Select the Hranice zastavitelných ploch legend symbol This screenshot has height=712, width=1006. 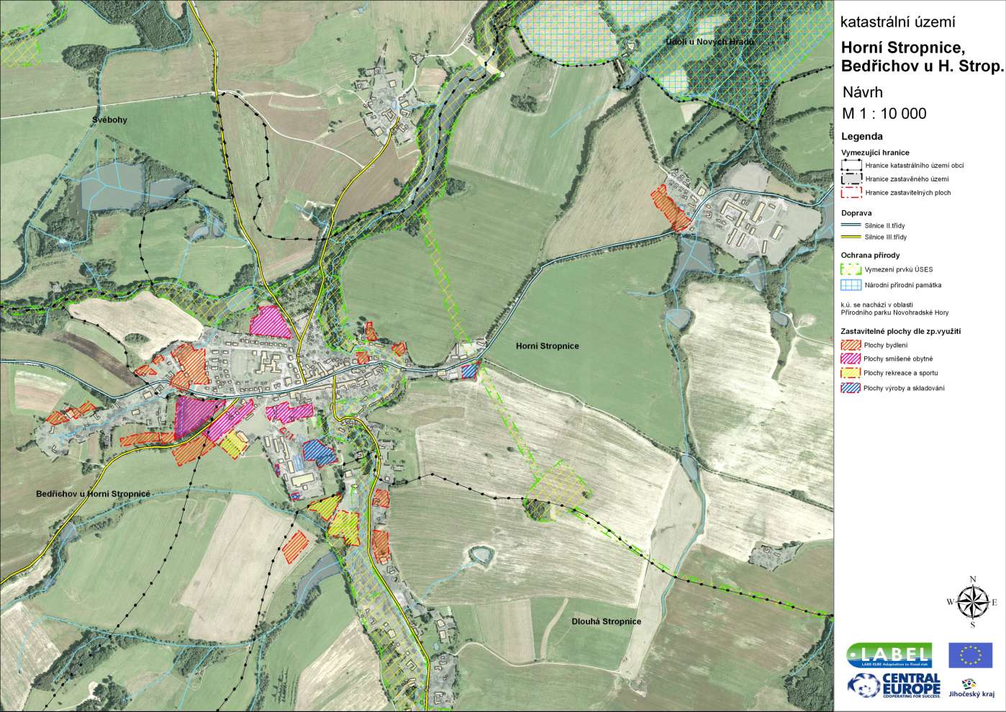pos(851,192)
